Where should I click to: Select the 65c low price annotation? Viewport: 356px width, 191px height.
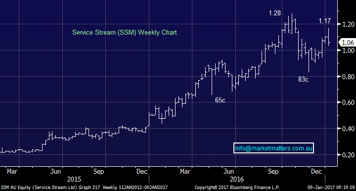(x=220, y=100)
